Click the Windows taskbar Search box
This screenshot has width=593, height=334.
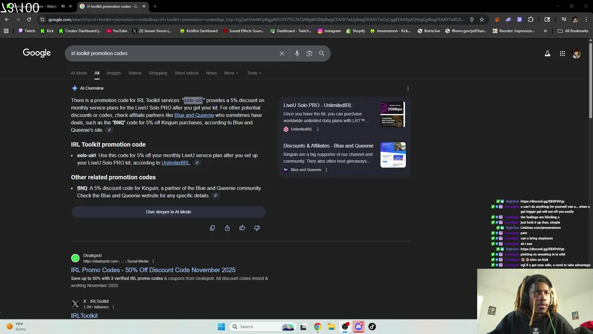point(263,327)
